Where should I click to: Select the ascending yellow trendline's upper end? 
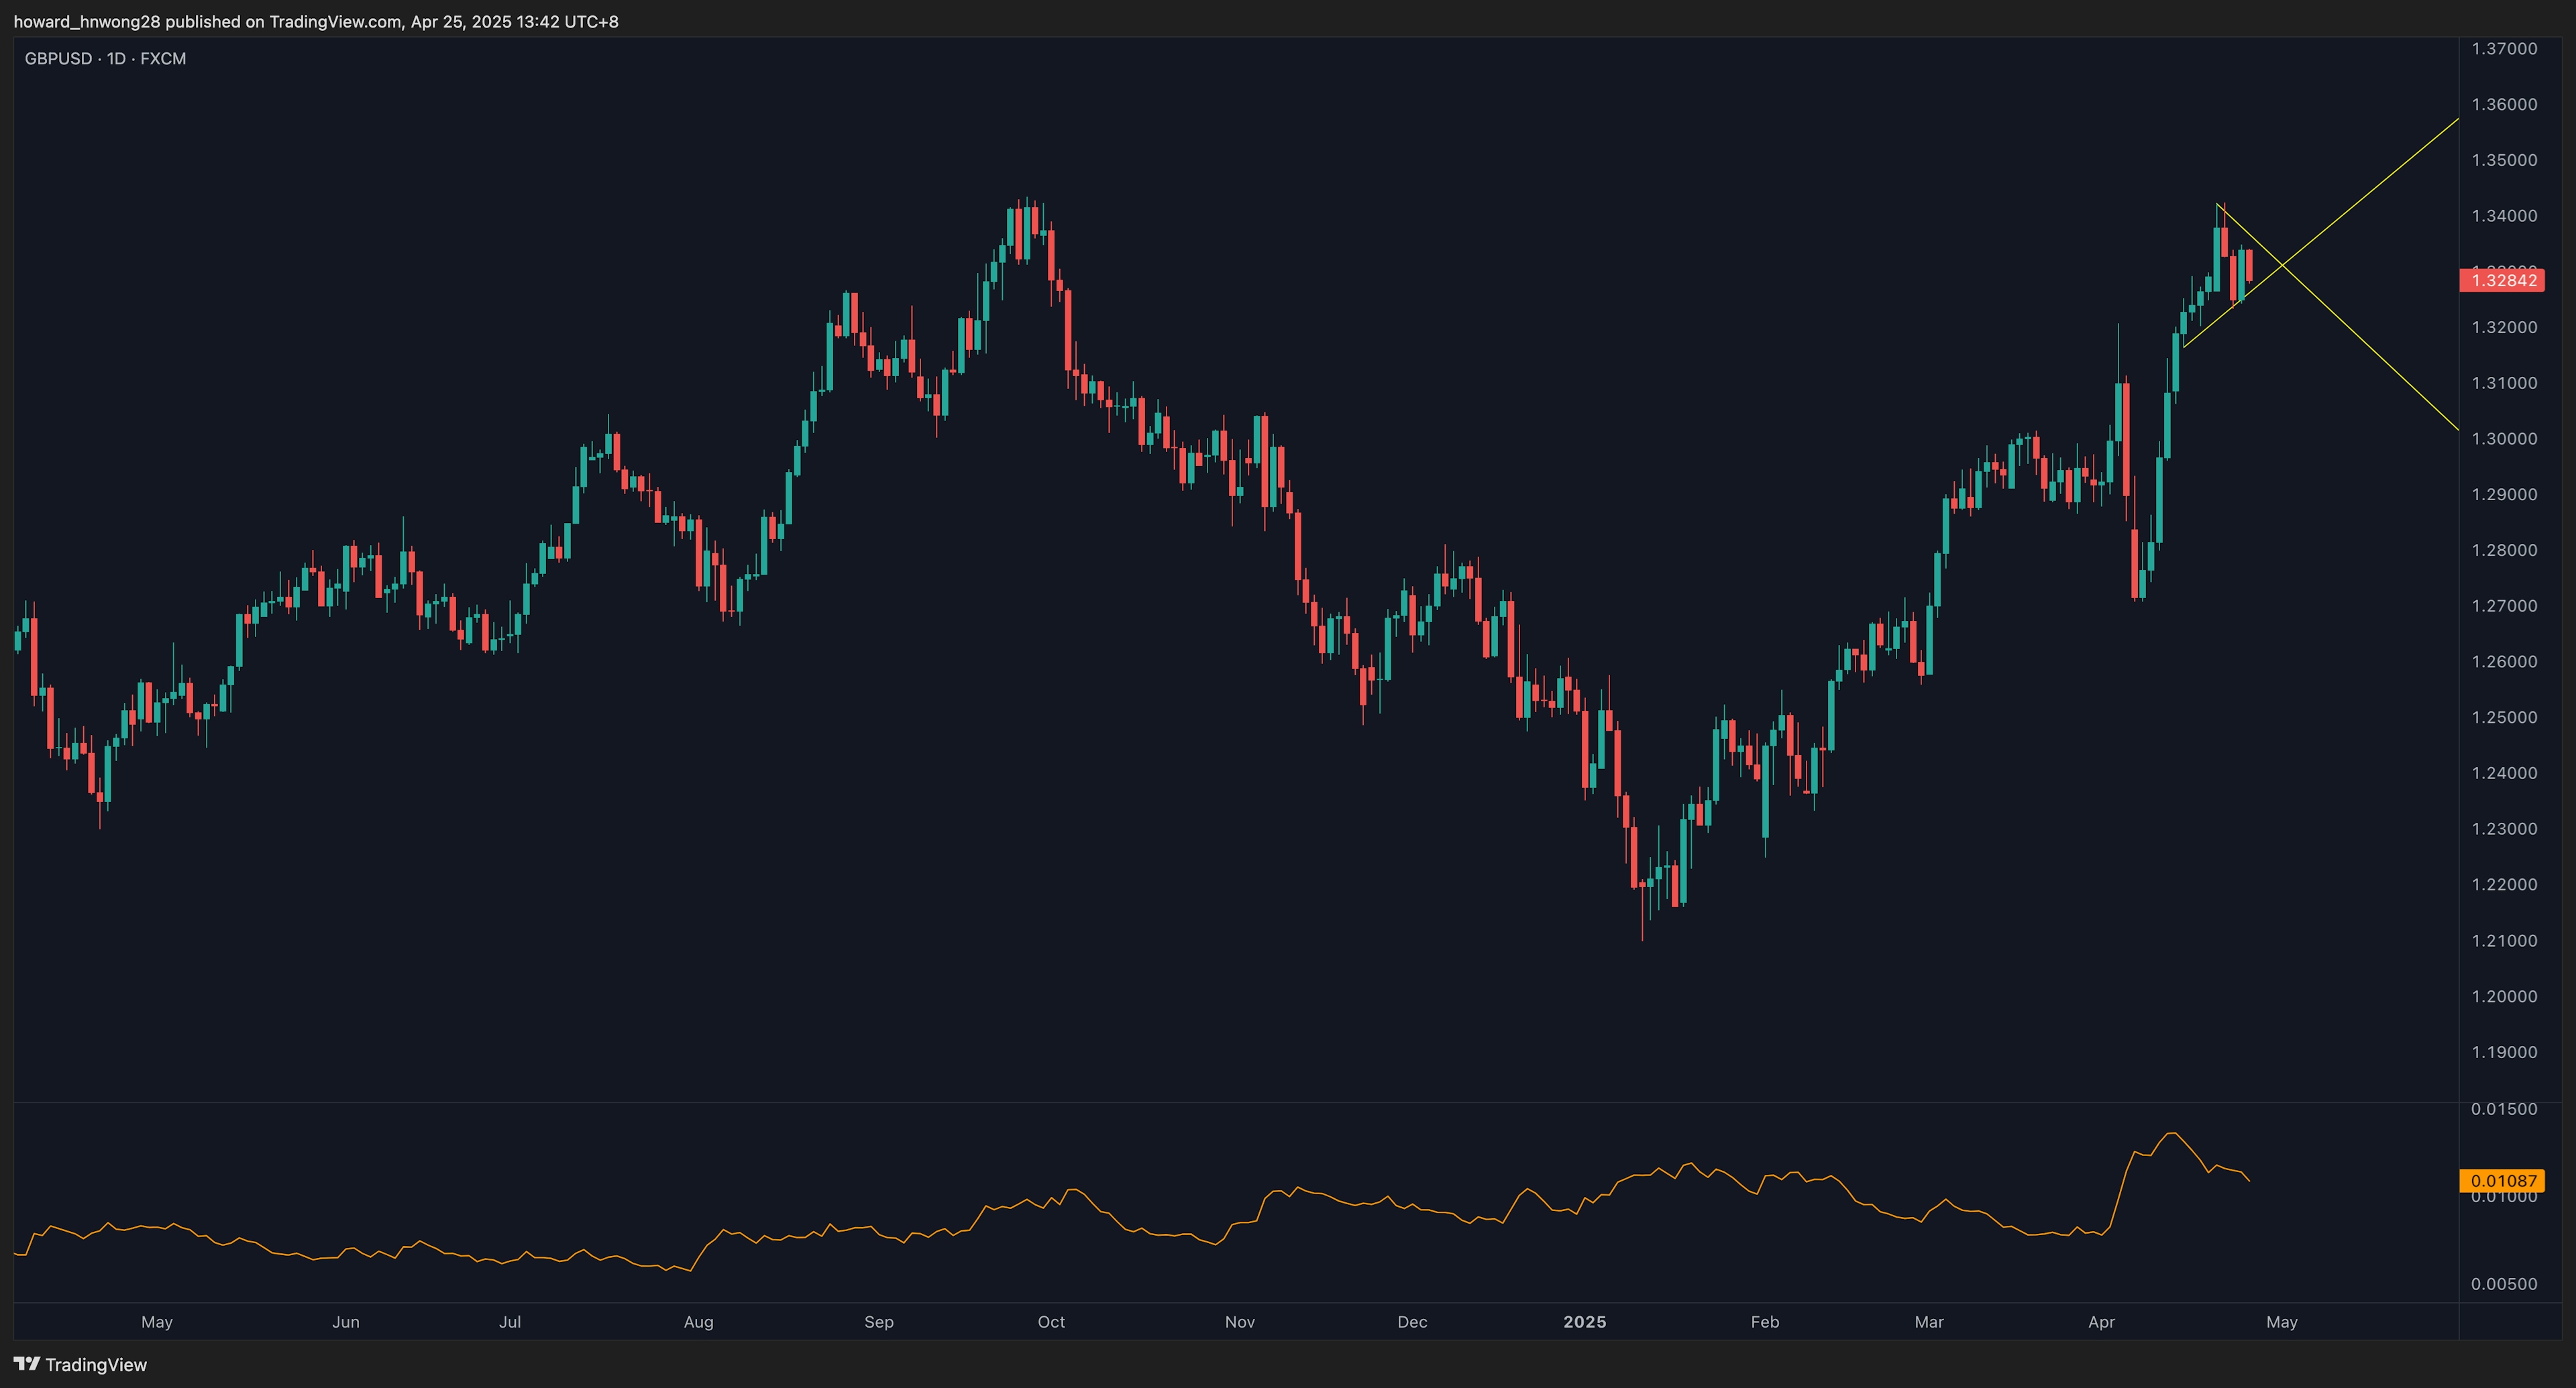pyautogui.click(x=2455, y=121)
